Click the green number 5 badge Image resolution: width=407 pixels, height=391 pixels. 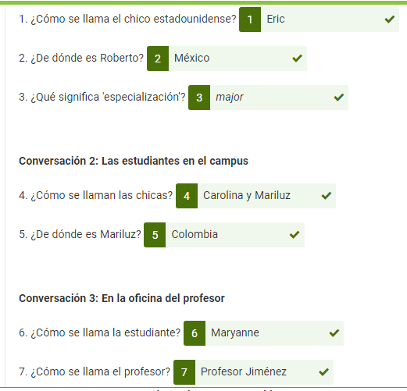pos(155,235)
